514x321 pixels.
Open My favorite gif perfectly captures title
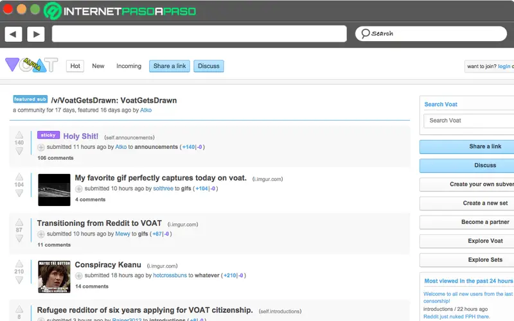161,178
